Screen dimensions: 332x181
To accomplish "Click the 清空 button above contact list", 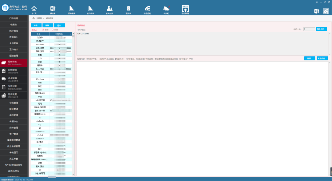I will (x=59, y=25).
